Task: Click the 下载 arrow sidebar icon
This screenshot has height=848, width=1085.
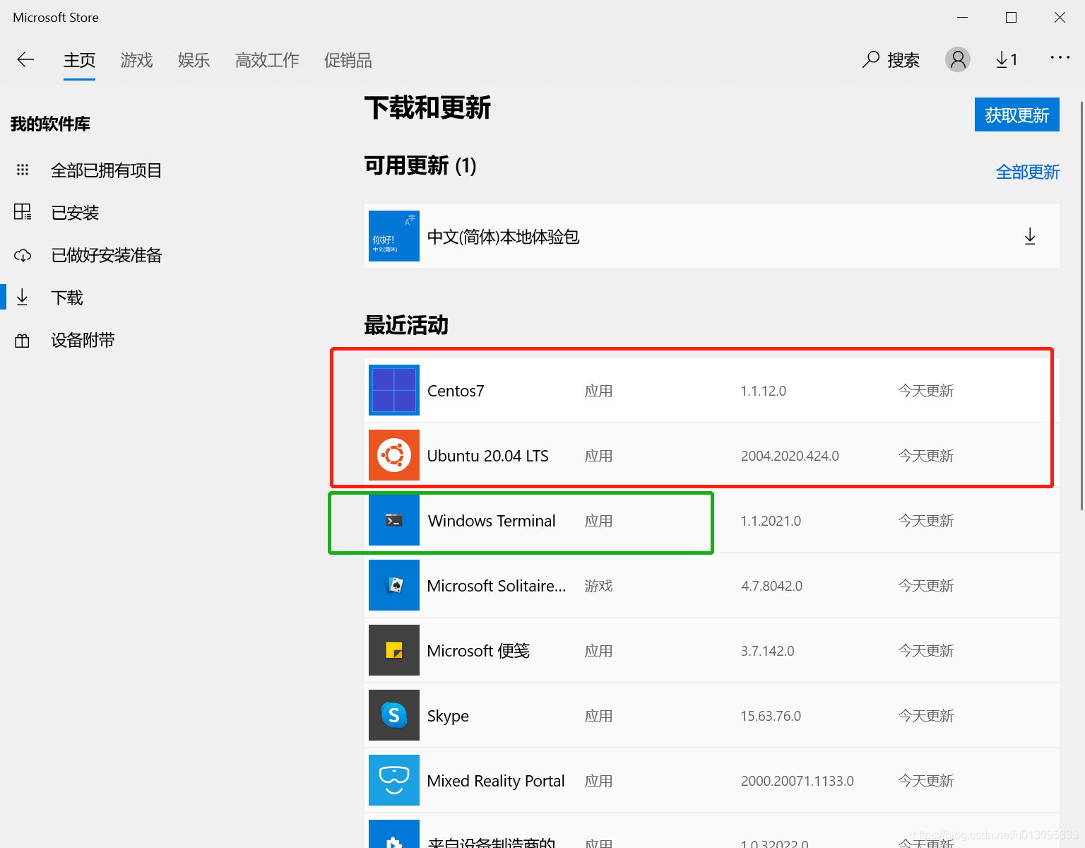Action: click(23, 297)
